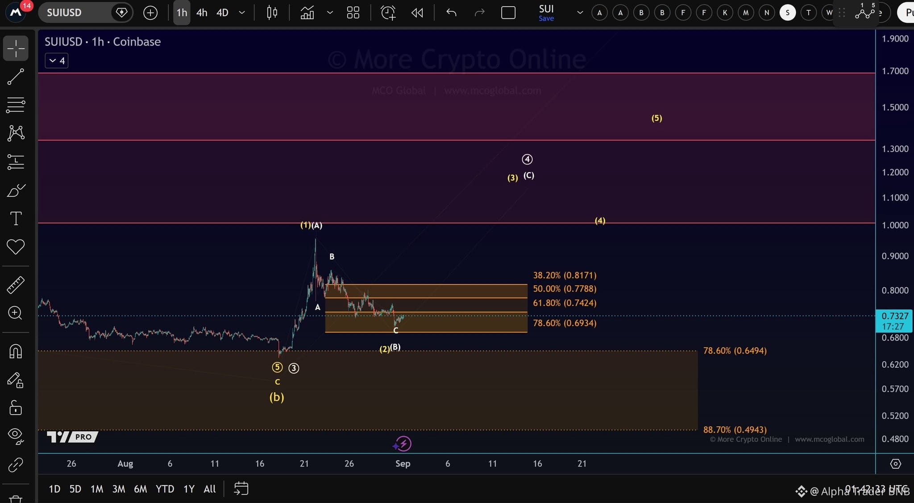
Task: Hide all drawings with eye icon
Action: tap(16, 435)
